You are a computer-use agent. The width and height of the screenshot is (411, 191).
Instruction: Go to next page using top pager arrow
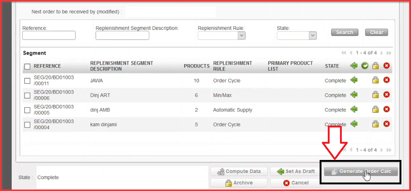381,53
